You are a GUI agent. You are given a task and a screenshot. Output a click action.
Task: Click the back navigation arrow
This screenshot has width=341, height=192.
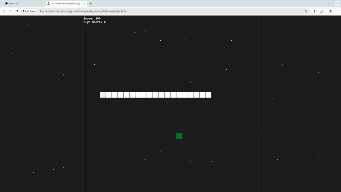(x=4, y=11)
